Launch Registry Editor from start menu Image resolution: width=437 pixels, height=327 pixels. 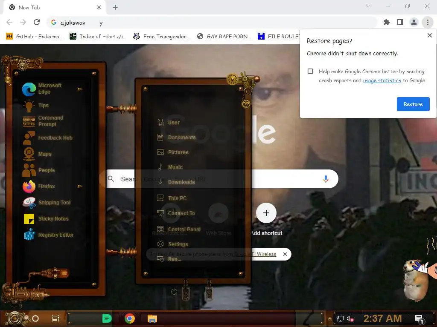49,235
